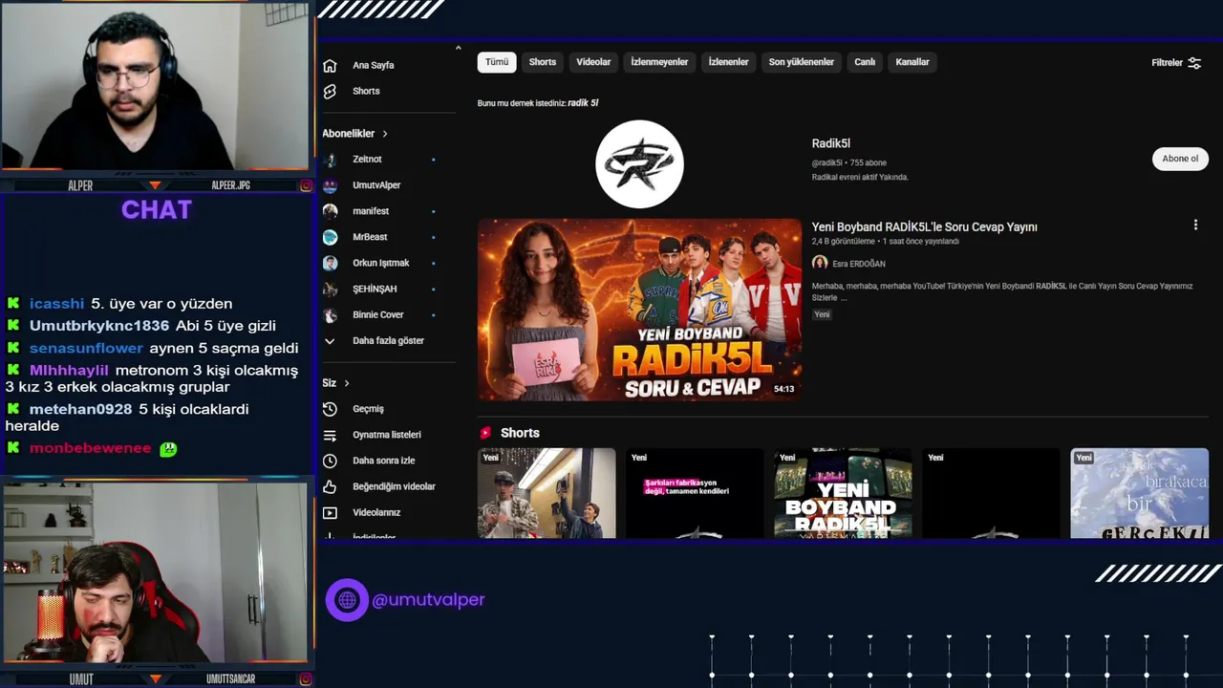Open the sky-background Short with 'bir' text
The height and width of the screenshot is (688, 1223).
1139,493
